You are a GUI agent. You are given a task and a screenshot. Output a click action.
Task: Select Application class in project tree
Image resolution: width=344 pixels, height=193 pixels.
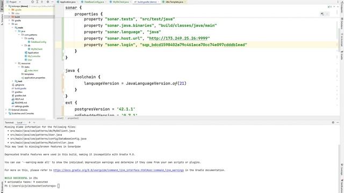32,53
